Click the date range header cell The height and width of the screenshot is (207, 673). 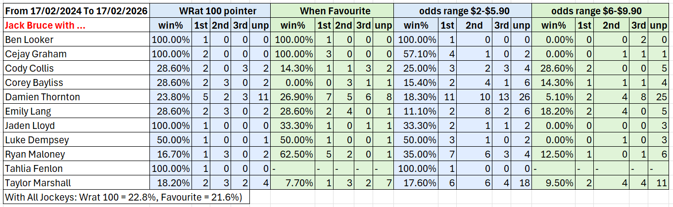pos(76,11)
